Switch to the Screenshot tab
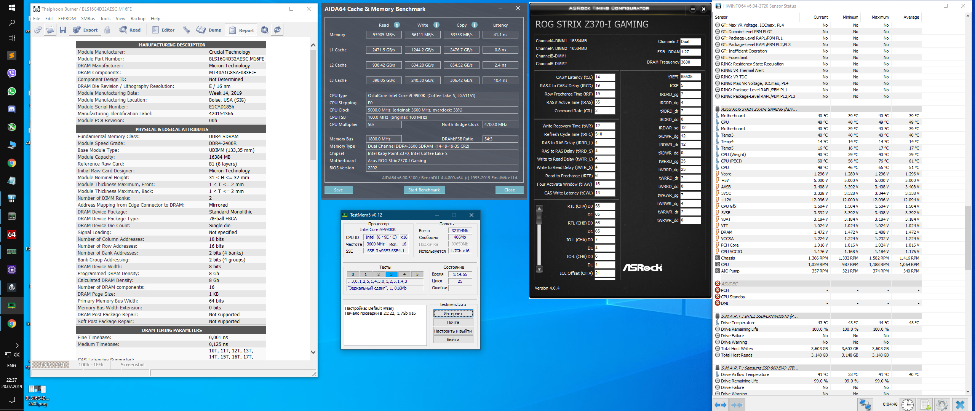Viewport: 975px width, 411px height. pyautogui.click(x=133, y=365)
